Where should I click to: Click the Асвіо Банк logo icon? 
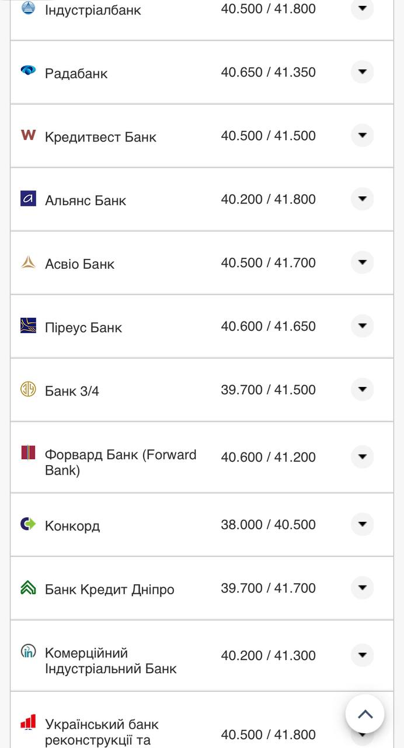click(28, 262)
